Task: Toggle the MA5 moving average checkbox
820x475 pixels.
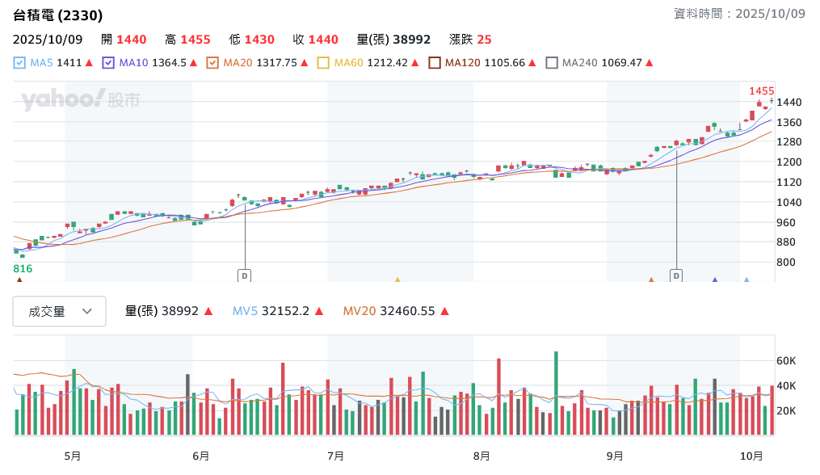Action: [20, 62]
